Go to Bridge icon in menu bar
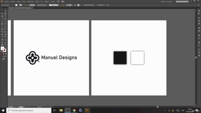Image resolution: width=201 pixels, height=113 pixels. click(58, 2)
